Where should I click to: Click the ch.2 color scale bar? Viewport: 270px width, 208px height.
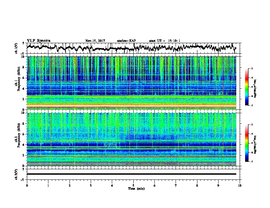click(x=246, y=143)
